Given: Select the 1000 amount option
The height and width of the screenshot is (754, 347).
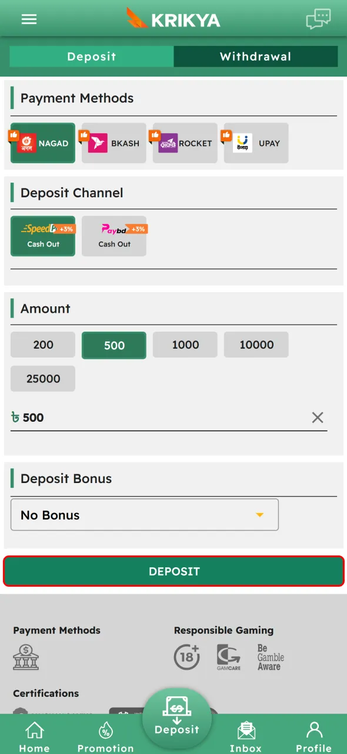Looking at the screenshot, I should 185,345.
